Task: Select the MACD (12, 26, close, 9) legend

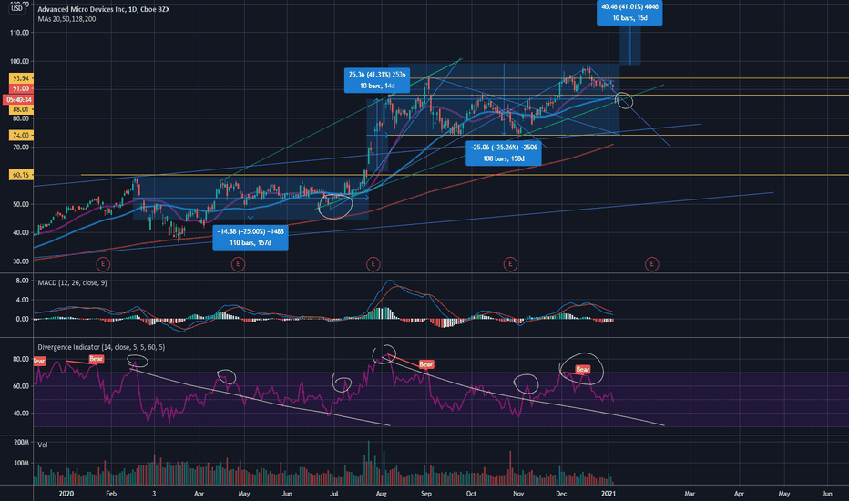Action: tap(72, 282)
